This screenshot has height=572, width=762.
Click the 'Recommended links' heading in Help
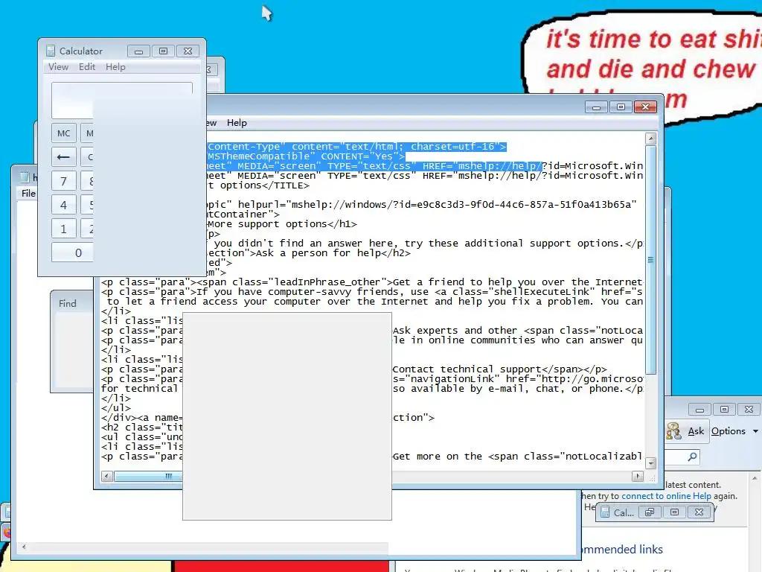click(622, 549)
